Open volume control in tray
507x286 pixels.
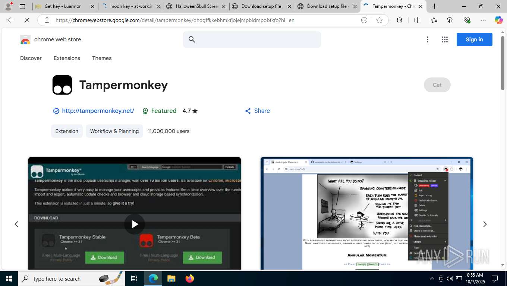tap(450, 279)
